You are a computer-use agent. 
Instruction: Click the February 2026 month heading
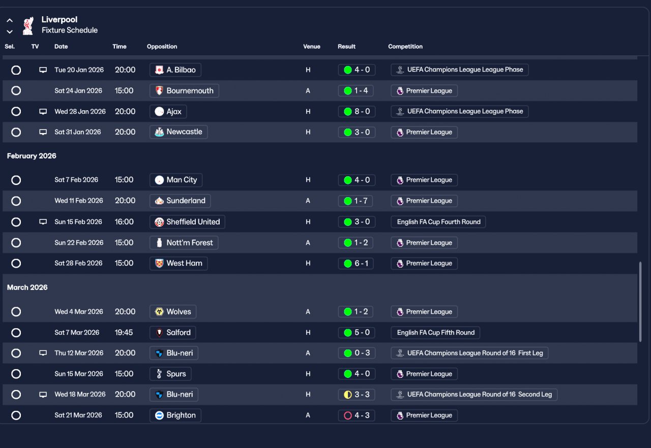[x=32, y=156]
